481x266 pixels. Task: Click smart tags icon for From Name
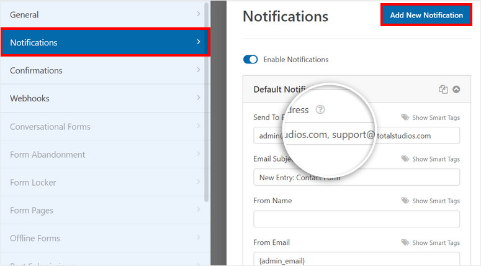pyautogui.click(x=405, y=201)
